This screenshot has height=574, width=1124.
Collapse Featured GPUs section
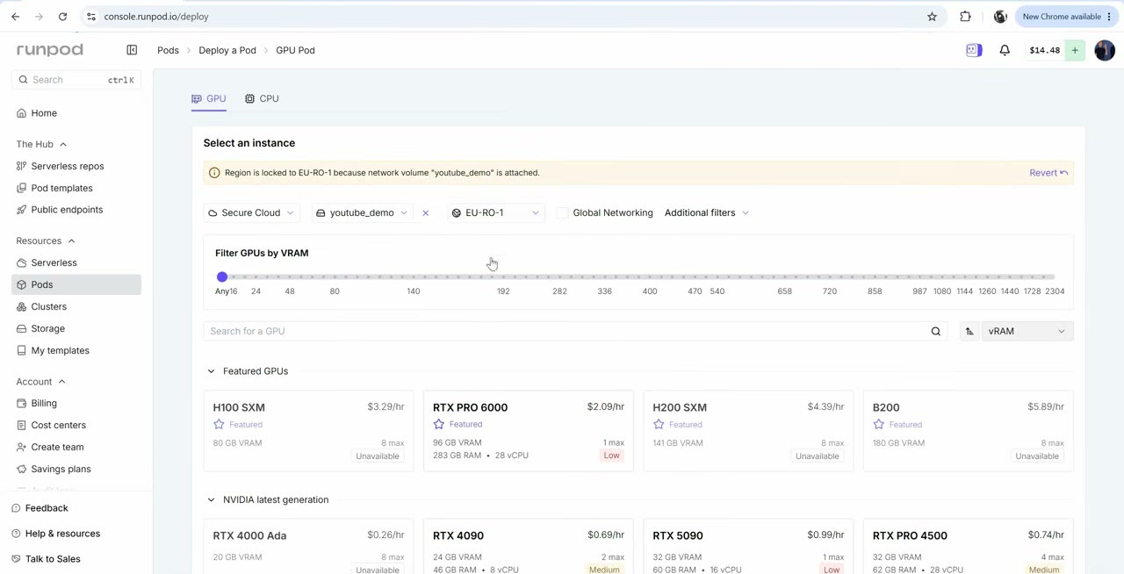211,371
